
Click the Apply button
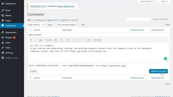point(50,25)
